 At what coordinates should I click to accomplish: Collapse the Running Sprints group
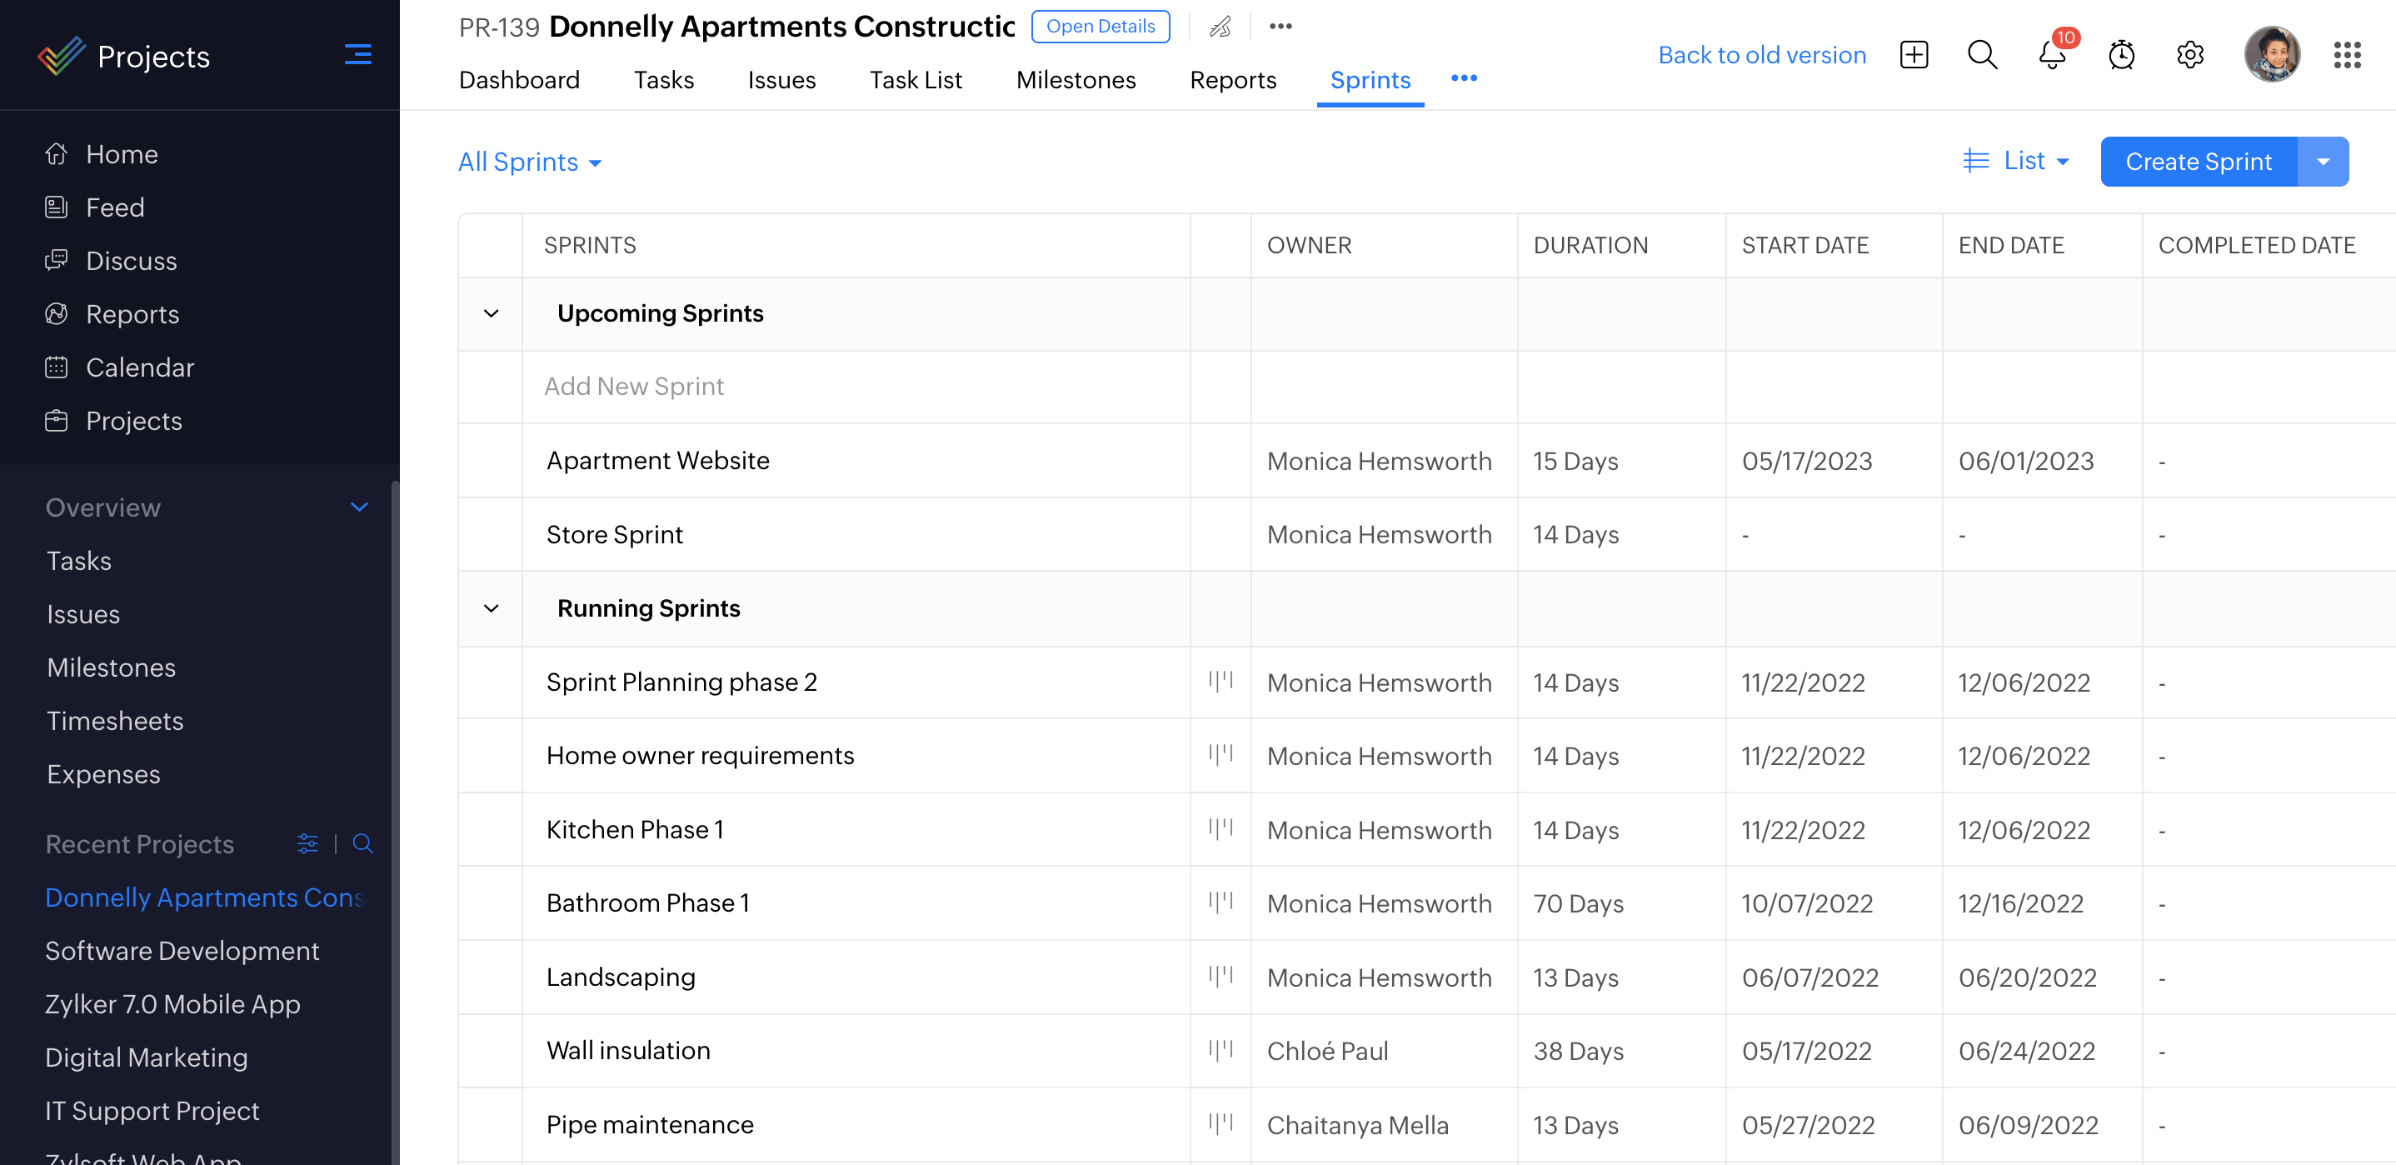pyautogui.click(x=491, y=608)
